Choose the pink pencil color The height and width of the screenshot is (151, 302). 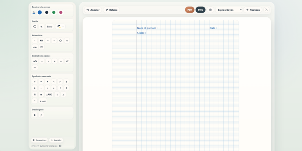[61, 12]
